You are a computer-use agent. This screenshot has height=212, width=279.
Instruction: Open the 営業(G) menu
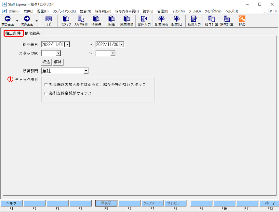[14, 11]
